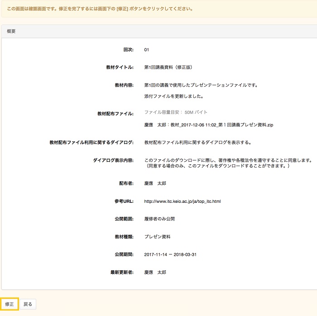This screenshot has height=316, width=317.
Task: Click the 回次 value 01
Action: (147, 50)
